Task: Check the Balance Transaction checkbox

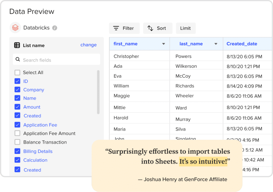Action: [x=17, y=142]
